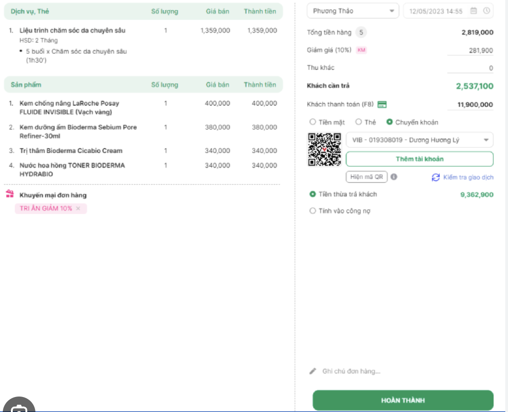This screenshot has height=412, width=508.
Task: Click the Tổng tiền hàng value 2,819,000
Action: pyautogui.click(x=477, y=32)
